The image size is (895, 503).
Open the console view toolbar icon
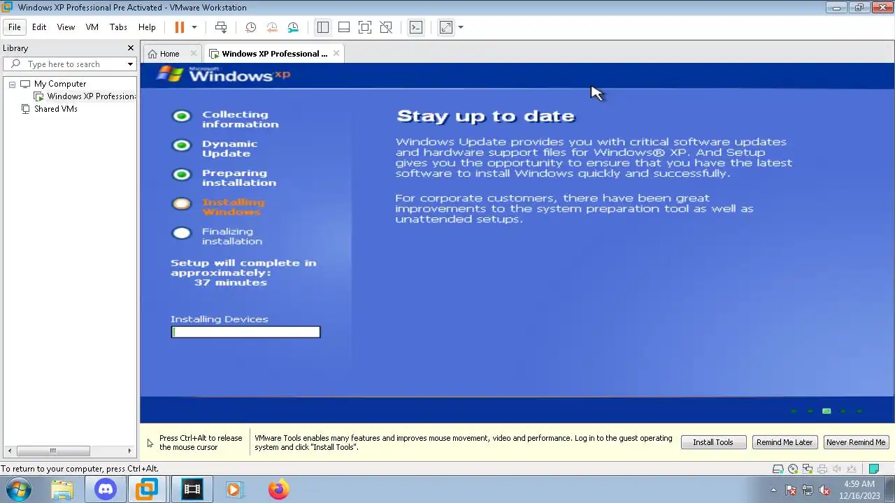(415, 27)
